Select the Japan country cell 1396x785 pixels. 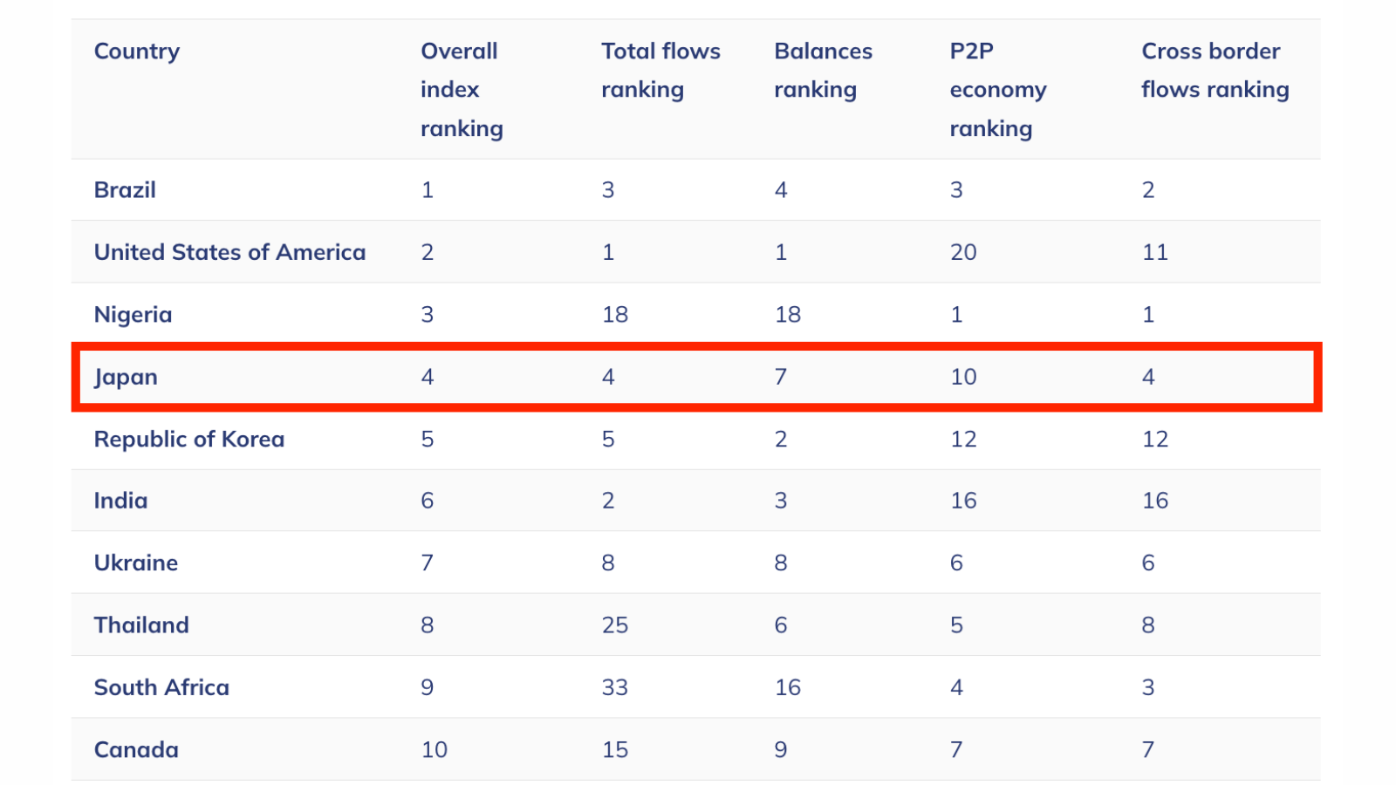tap(126, 377)
